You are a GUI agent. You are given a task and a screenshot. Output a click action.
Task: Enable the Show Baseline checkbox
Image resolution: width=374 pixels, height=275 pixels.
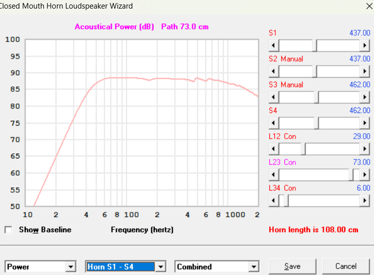pyautogui.click(x=9, y=230)
